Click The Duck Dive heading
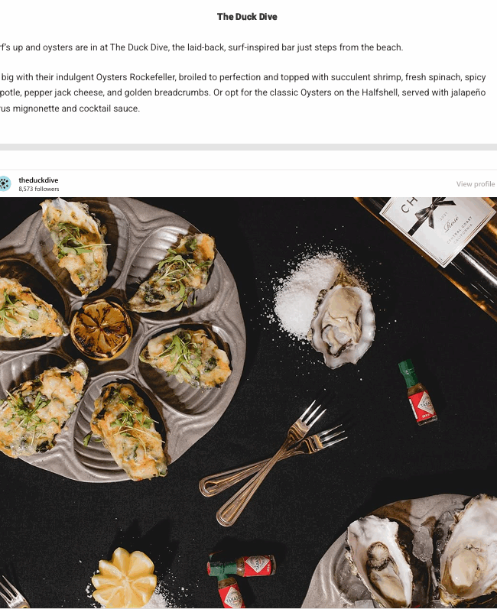The image size is (497, 609). (x=247, y=17)
